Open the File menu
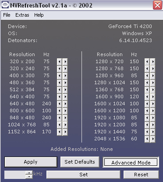Viewport: 163px width, 182px height. click(7, 15)
